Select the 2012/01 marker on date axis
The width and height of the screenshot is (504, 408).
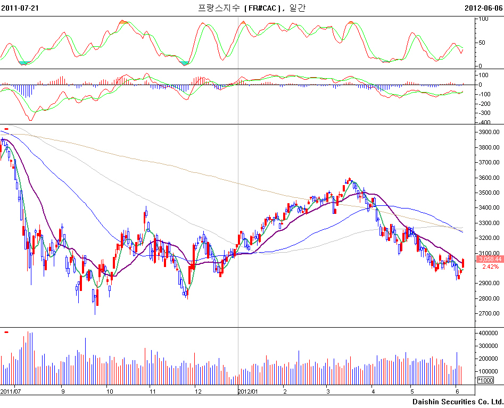(x=248, y=391)
